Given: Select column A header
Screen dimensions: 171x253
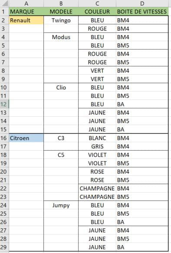Looking at the screenshot, I should pos(26,3).
